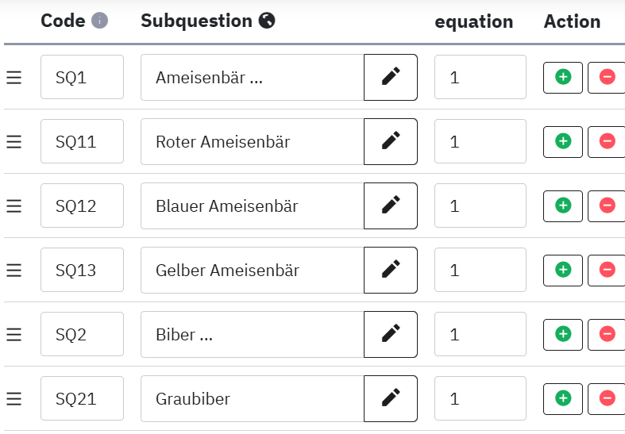This screenshot has width=625, height=434.
Task: Grab the drag handle for row SQ11
Action: 14,141
